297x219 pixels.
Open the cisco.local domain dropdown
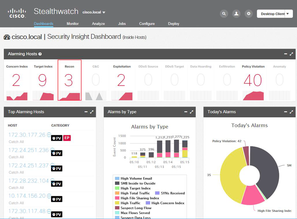[x=94, y=12]
